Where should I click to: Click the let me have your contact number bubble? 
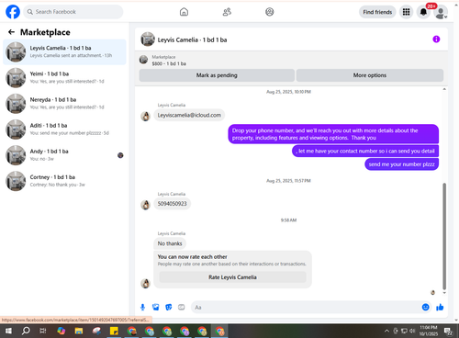tap(365, 151)
